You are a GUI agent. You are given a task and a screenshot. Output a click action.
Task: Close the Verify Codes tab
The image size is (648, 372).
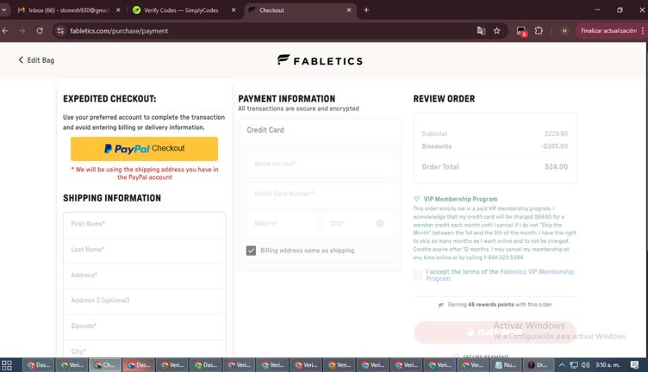tap(234, 10)
